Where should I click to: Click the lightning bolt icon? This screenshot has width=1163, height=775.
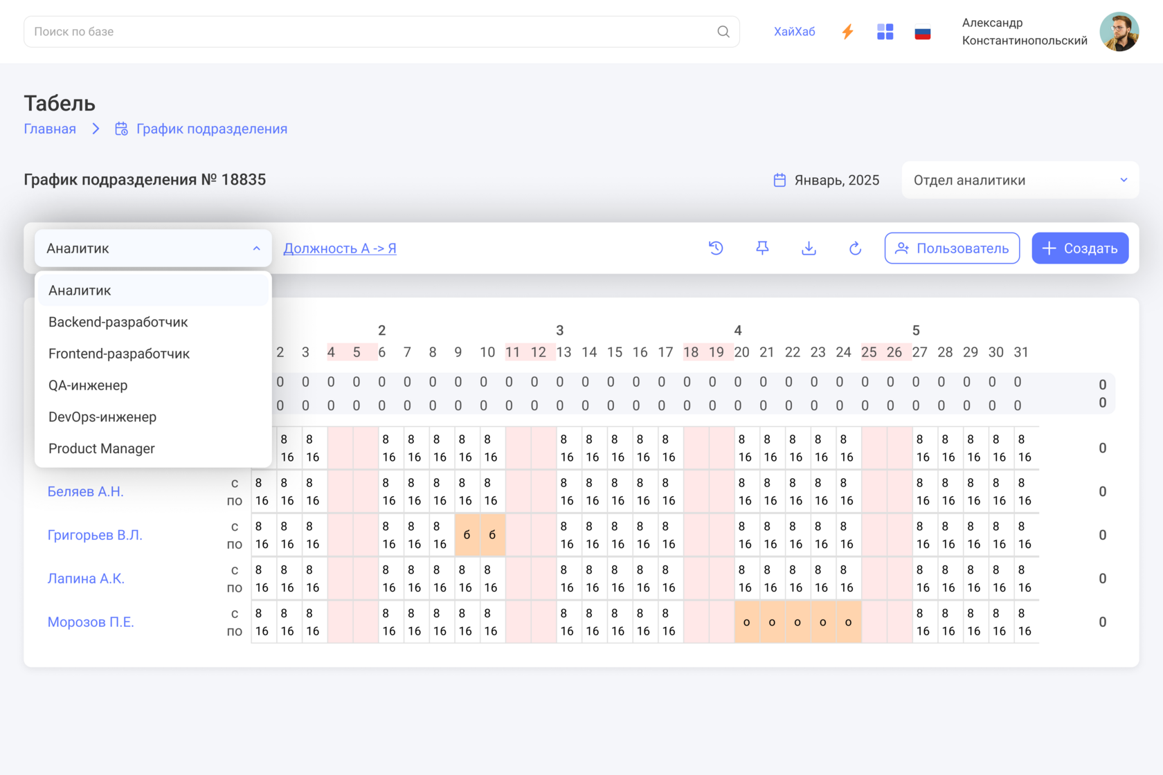(x=847, y=32)
